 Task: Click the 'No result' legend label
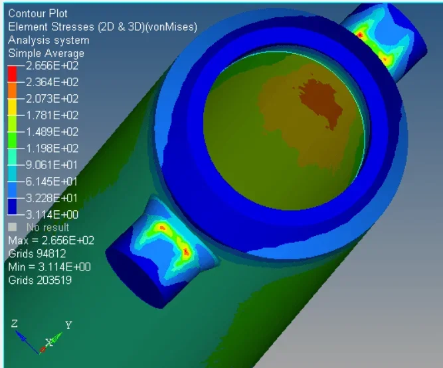48,227
